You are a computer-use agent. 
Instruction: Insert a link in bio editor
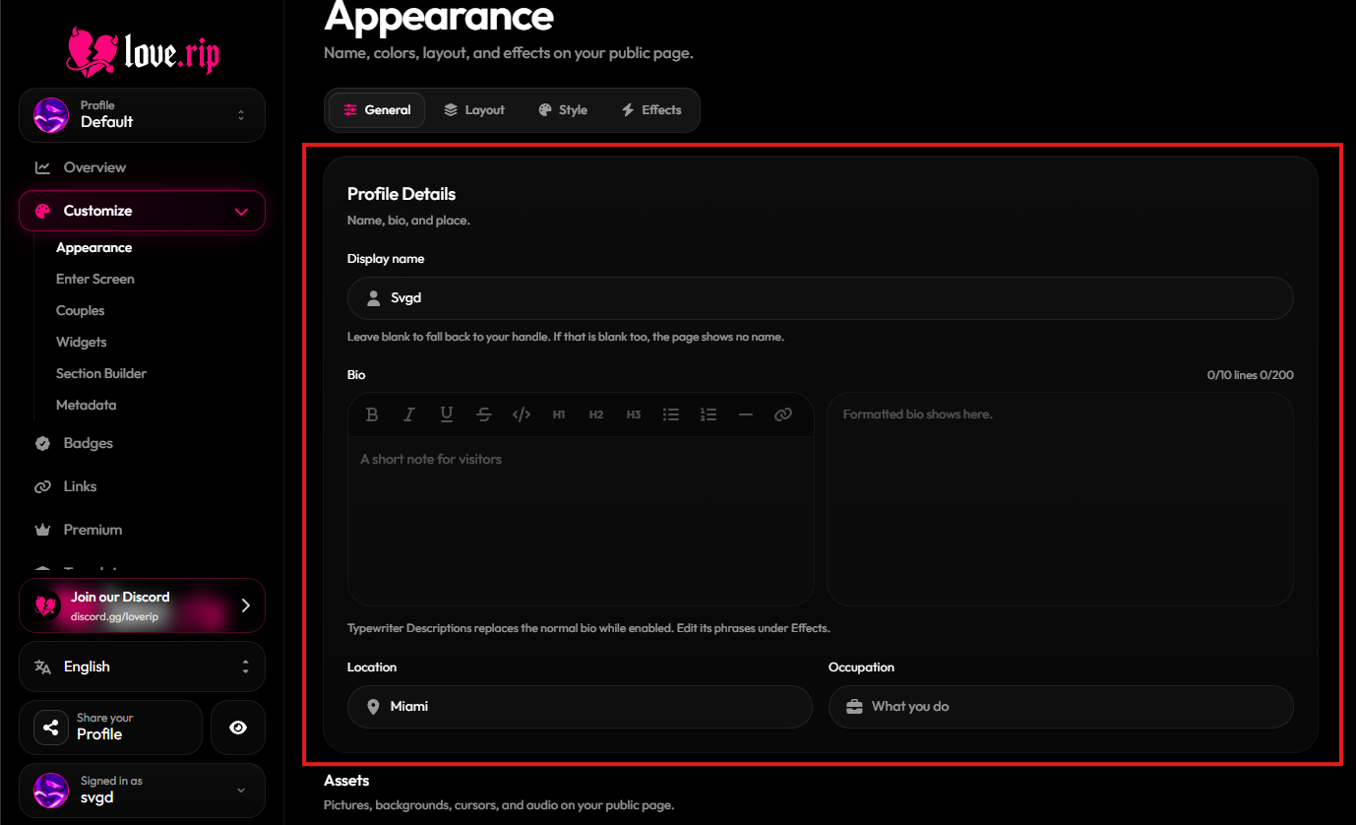click(783, 414)
